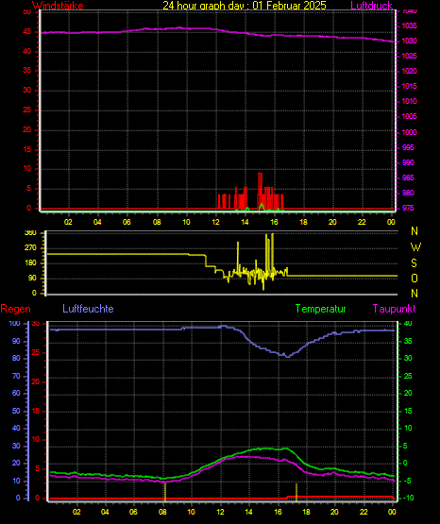
Task: Click the Windstärke legend label
Action: pos(58,6)
